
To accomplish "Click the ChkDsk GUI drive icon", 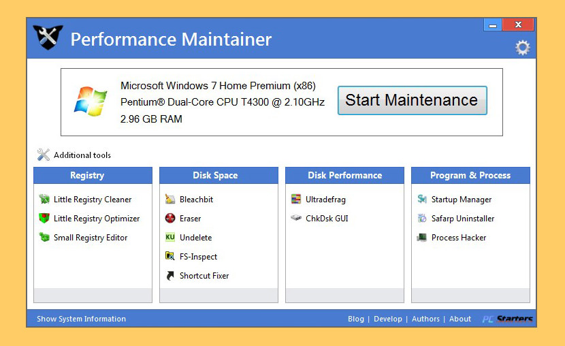I will (296, 218).
